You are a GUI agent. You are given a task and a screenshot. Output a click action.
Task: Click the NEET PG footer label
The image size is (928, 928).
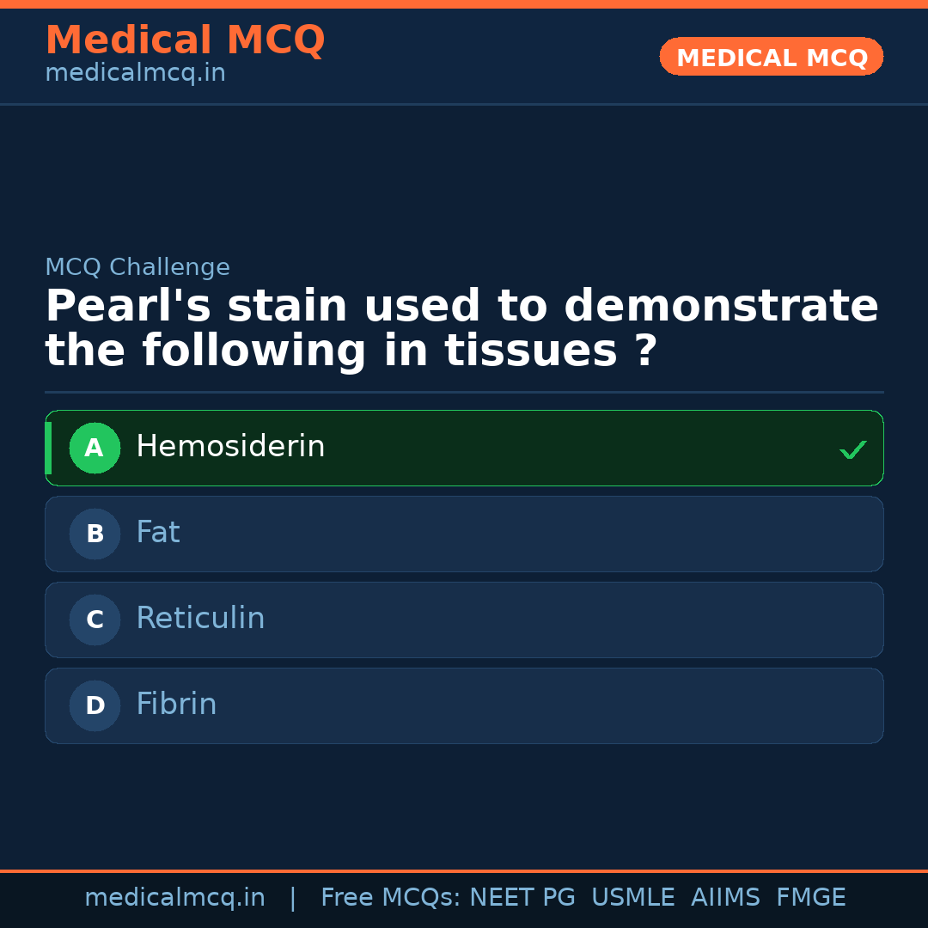pyautogui.click(x=522, y=897)
